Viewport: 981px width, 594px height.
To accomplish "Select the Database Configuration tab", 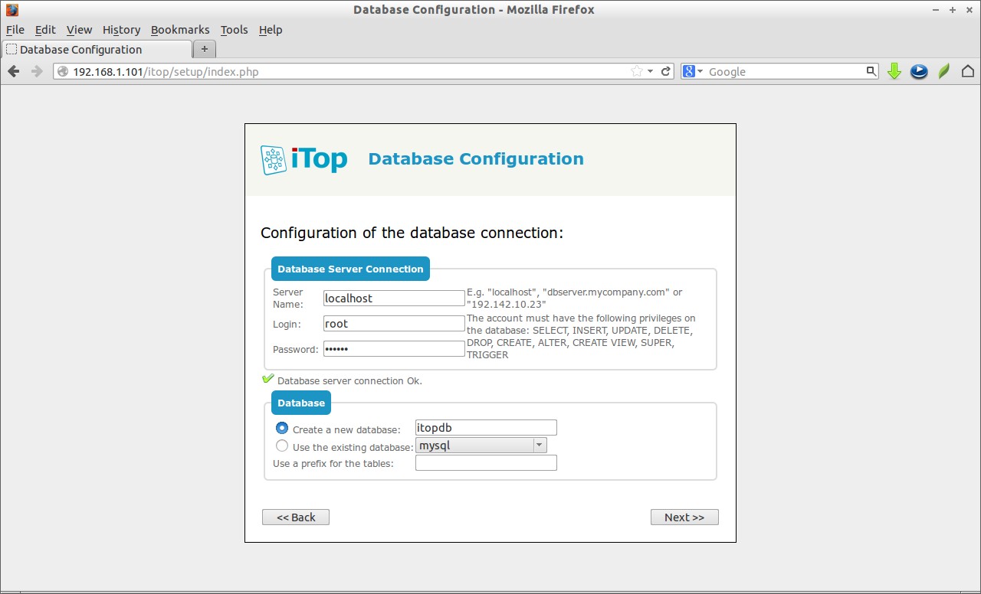I will pyautogui.click(x=97, y=49).
